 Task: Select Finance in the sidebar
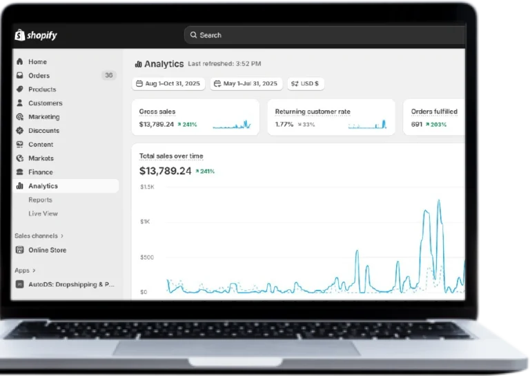(40, 172)
